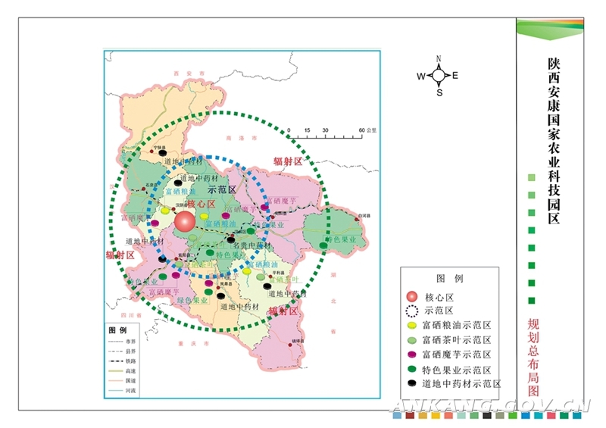
Task: Click the black 道地中药材示范区 legend oval
Action: 411,383
